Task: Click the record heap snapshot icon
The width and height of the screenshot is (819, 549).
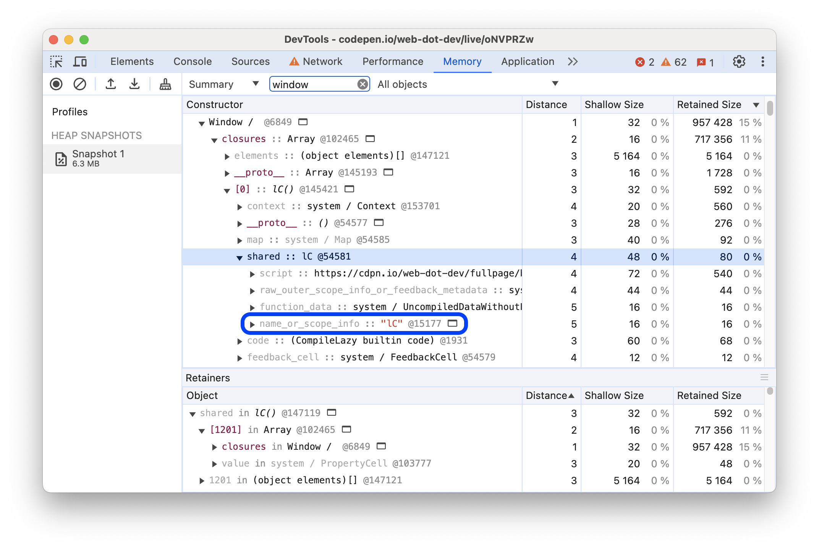Action: point(58,84)
